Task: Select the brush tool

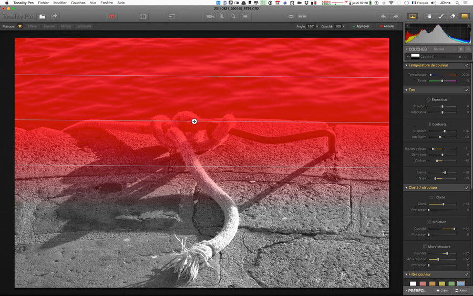Action: [441, 17]
